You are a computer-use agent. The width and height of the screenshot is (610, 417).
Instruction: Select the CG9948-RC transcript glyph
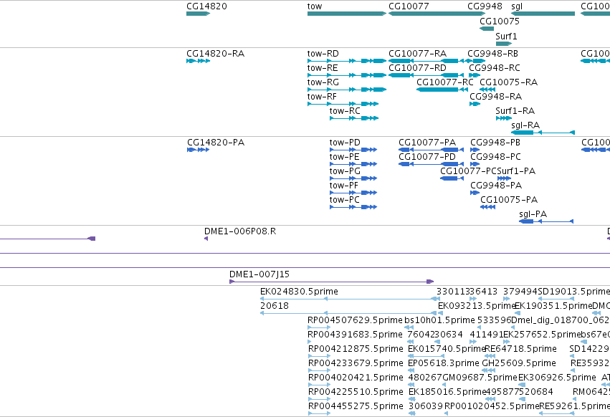475,75
